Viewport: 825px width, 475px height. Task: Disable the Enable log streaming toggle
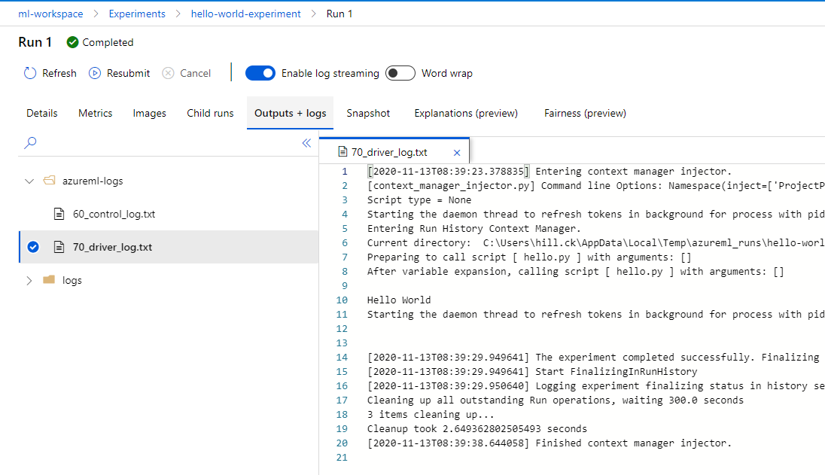coord(260,73)
